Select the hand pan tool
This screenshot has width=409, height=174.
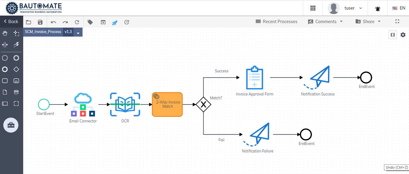(x=5, y=33)
